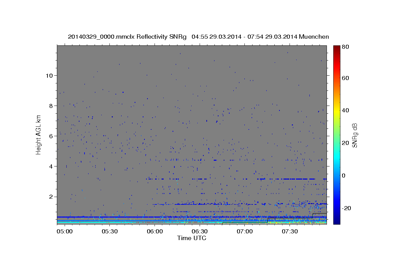Viewport: 404px width, 269px height.
Task: Click the 05:00 time tick label
Action: click(65, 231)
